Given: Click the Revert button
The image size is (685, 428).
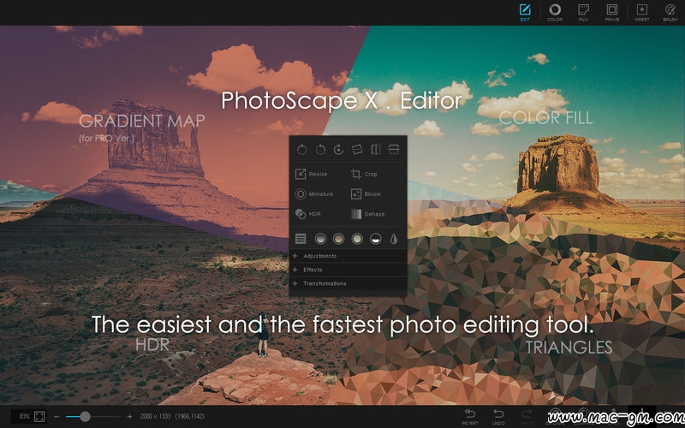Looking at the screenshot, I should click(x=469, y=417).
